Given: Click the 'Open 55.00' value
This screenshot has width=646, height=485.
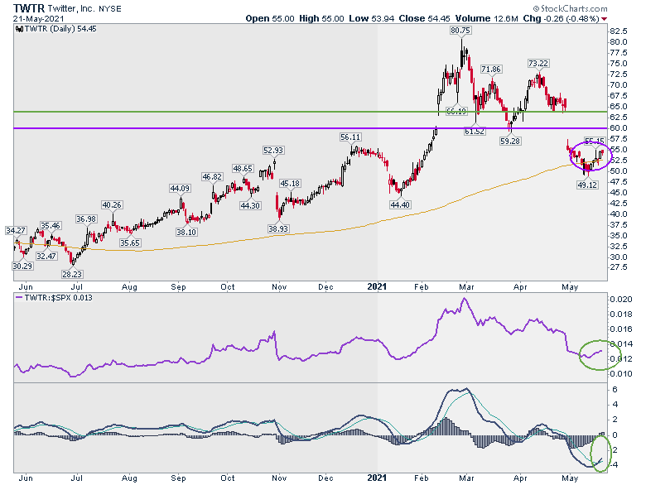Looking at the screenshot, I should click(270, 18).
